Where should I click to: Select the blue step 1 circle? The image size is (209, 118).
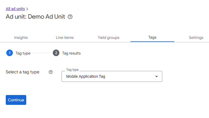pos(10,53)
